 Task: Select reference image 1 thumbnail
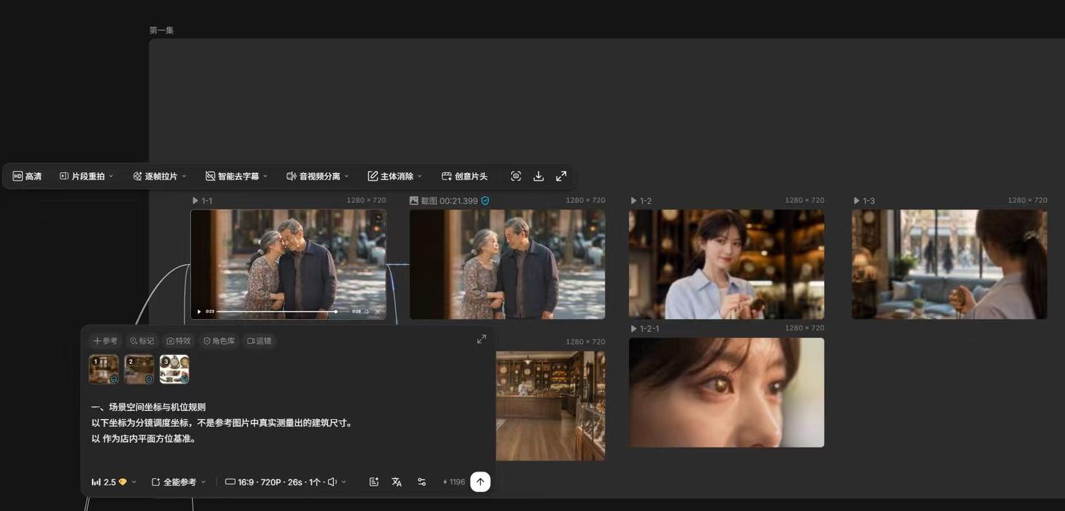click(x=104, y=369)
